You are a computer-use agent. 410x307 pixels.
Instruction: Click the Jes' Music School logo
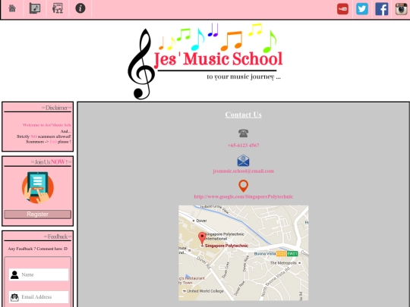tap(205, 61)
